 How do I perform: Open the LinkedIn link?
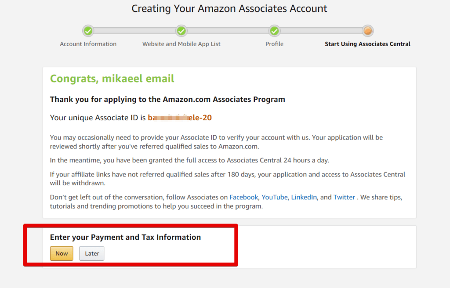304,197
